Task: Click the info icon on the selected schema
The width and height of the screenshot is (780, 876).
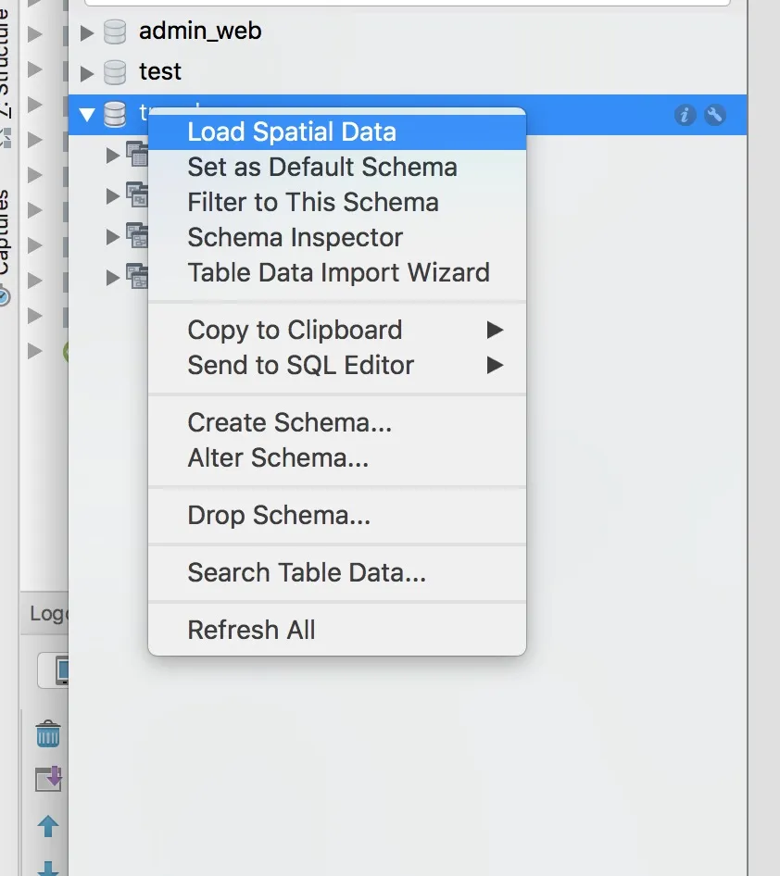Action: click(x=685, y=115)
